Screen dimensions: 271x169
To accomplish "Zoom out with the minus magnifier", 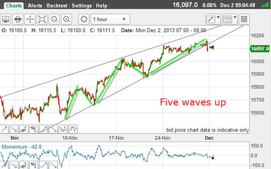I will pos(54,19).
